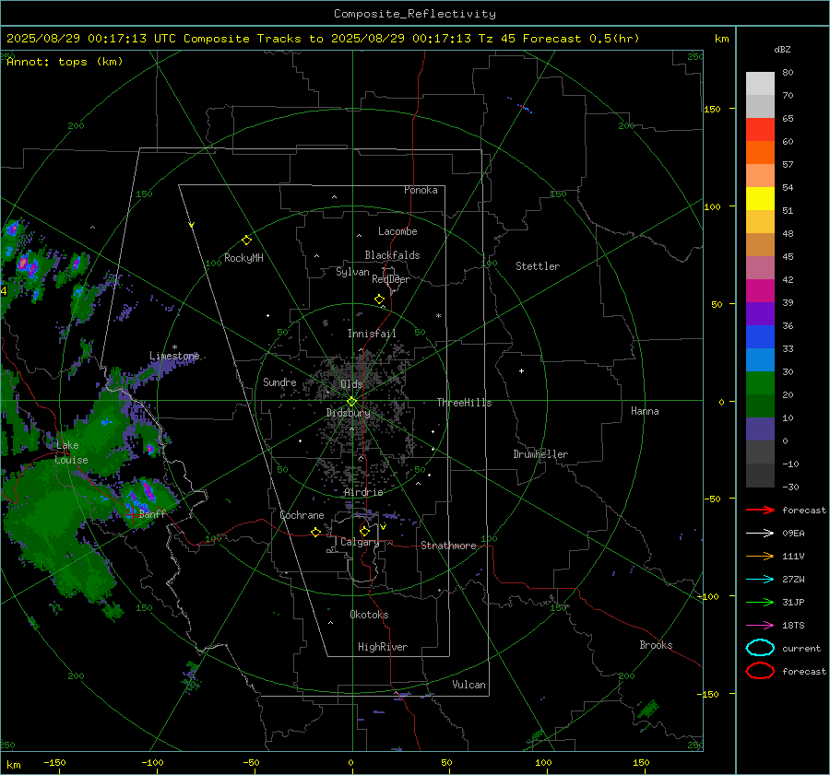This screenshot has width=830, height=775.
Task: Click the Sundre label
Action: (x=279, y=382)
